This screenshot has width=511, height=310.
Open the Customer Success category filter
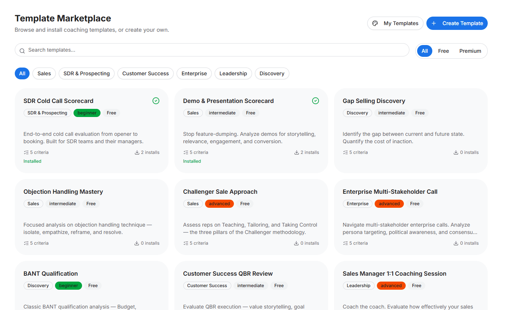[145, 73]
